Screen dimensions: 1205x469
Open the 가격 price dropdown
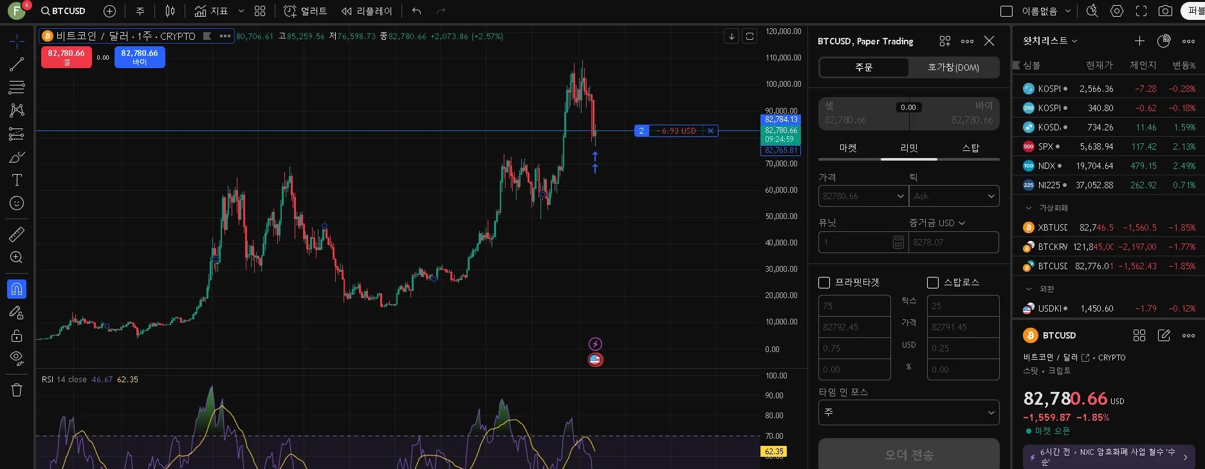901,196
